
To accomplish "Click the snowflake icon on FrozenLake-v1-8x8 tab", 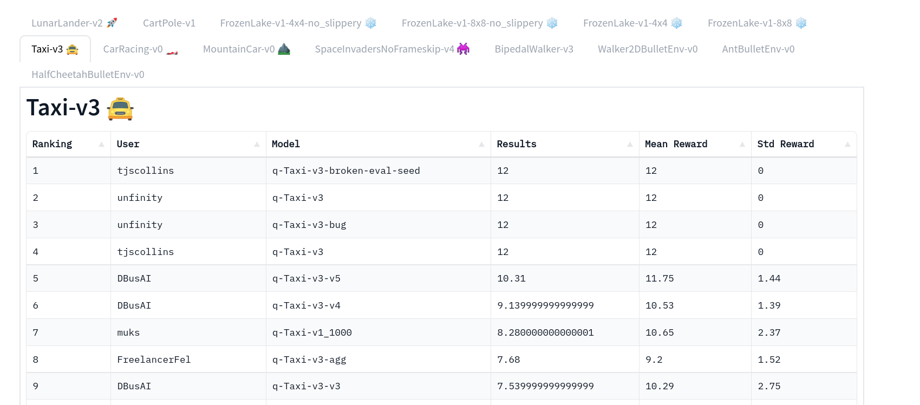I will [x=801, y=23].
